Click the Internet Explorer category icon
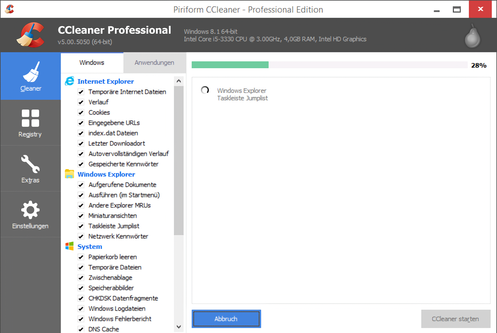 point(70,81)
